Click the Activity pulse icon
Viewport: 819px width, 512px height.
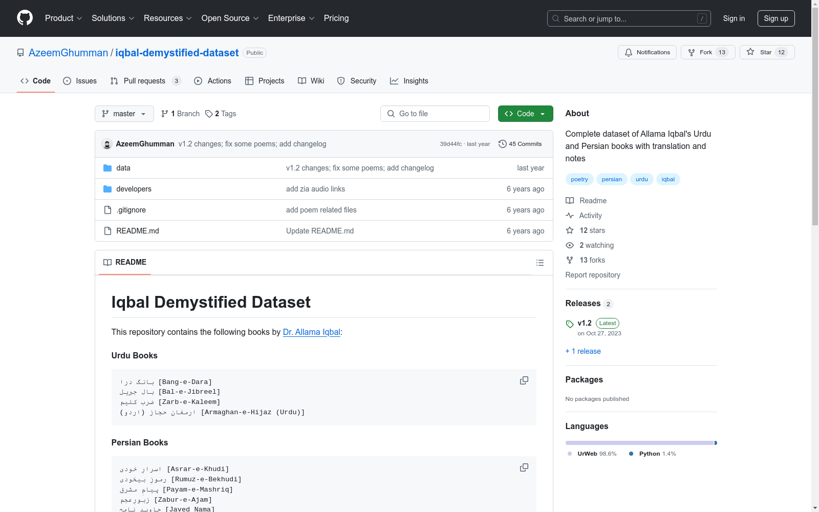click(570, 216)
